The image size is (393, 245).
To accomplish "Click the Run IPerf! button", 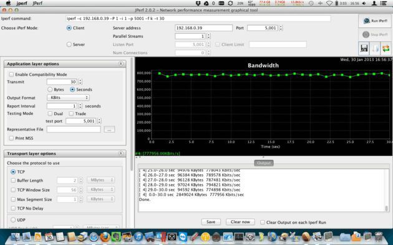I will (376, 21).
